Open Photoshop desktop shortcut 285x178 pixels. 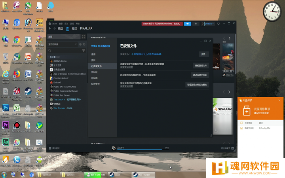(28, 25)
